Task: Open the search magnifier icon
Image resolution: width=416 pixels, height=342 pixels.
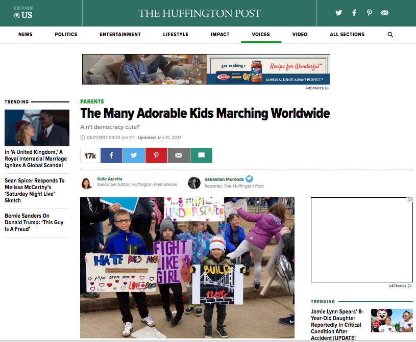Action: [390, 35]
